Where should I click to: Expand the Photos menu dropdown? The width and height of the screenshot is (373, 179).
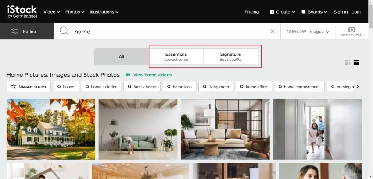coord(75,12)
